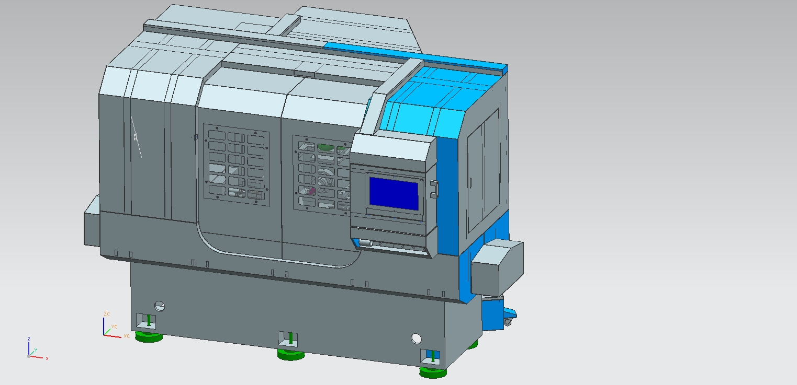This screenshot has width=797, height=385.
Task: Click the ZC axis label
Action: pos(107,314)
